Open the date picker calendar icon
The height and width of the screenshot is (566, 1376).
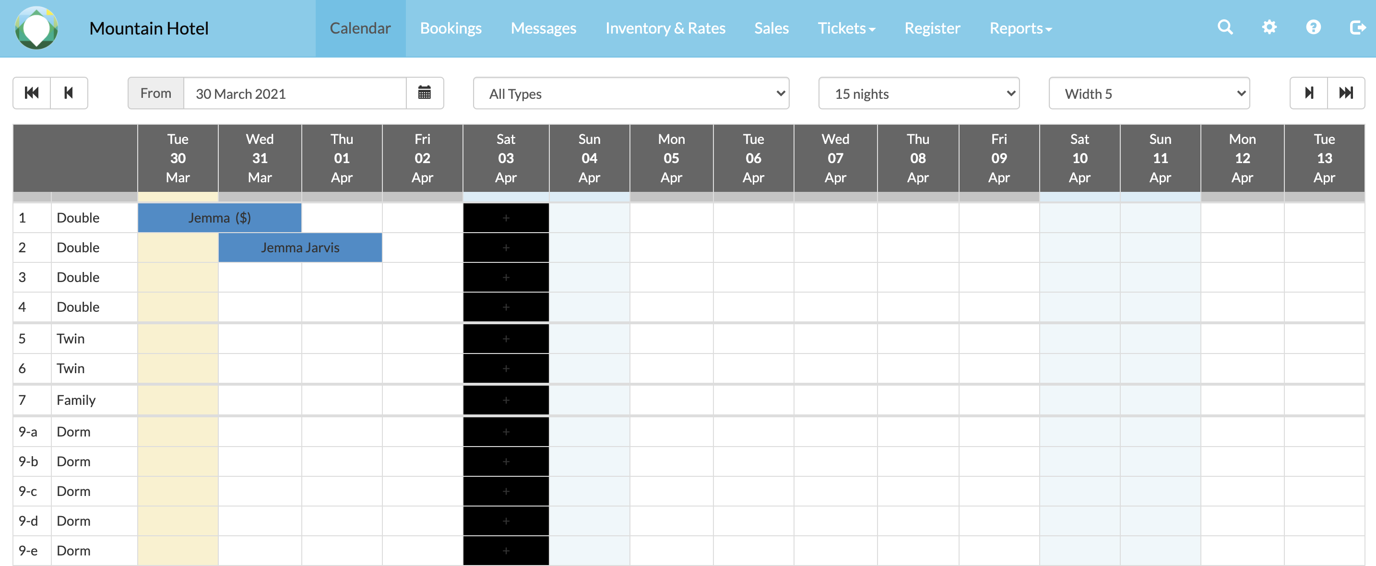[x=424, y=93]
